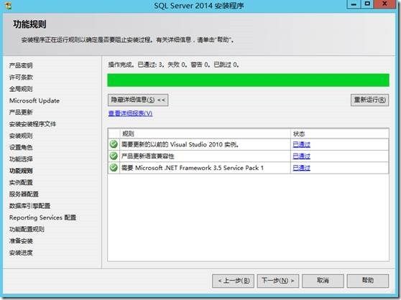Click the 状态 column header

(x=340, y=133)
